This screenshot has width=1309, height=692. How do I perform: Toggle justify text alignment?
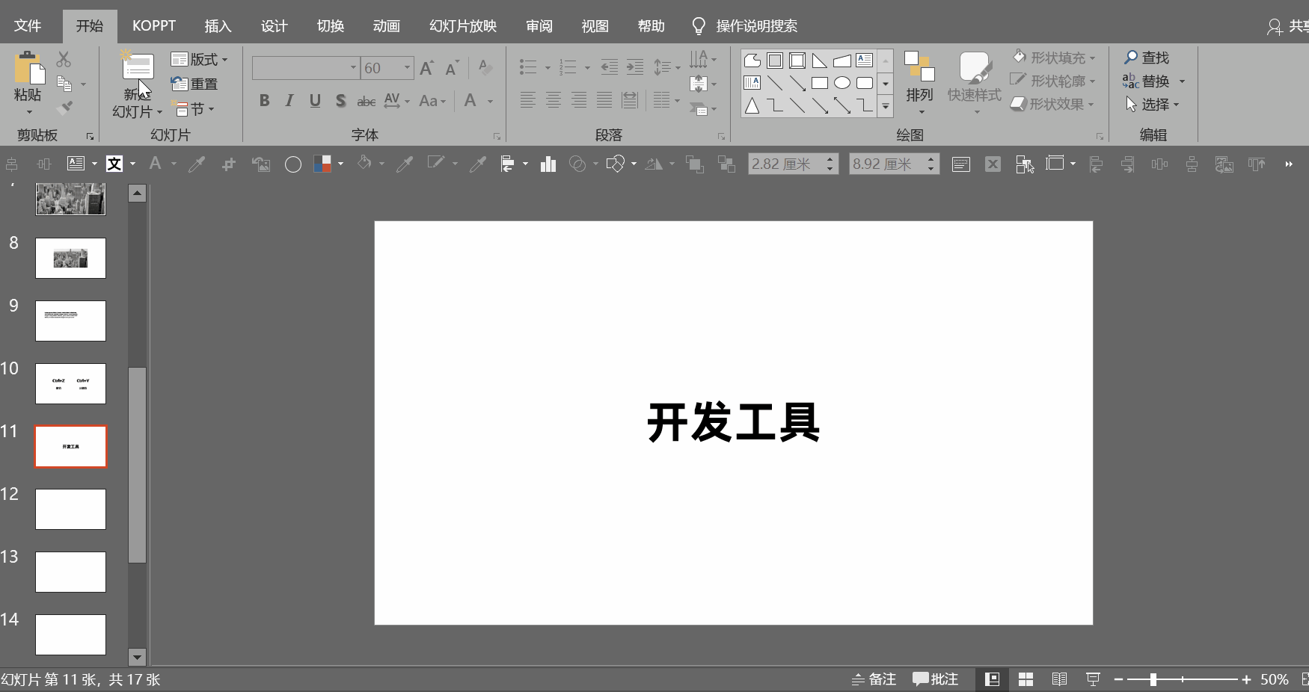[604, 100]
